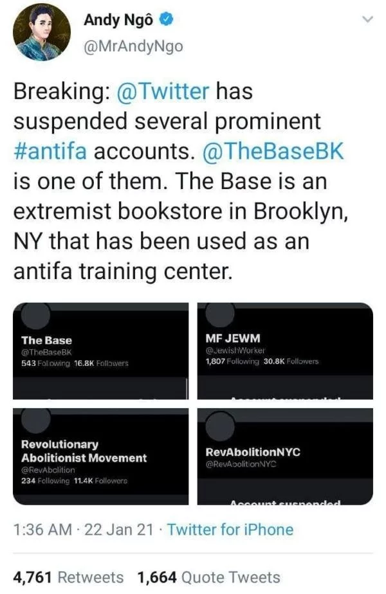
Task: Open the @Twitter mention link
Action: pos(163,92)
